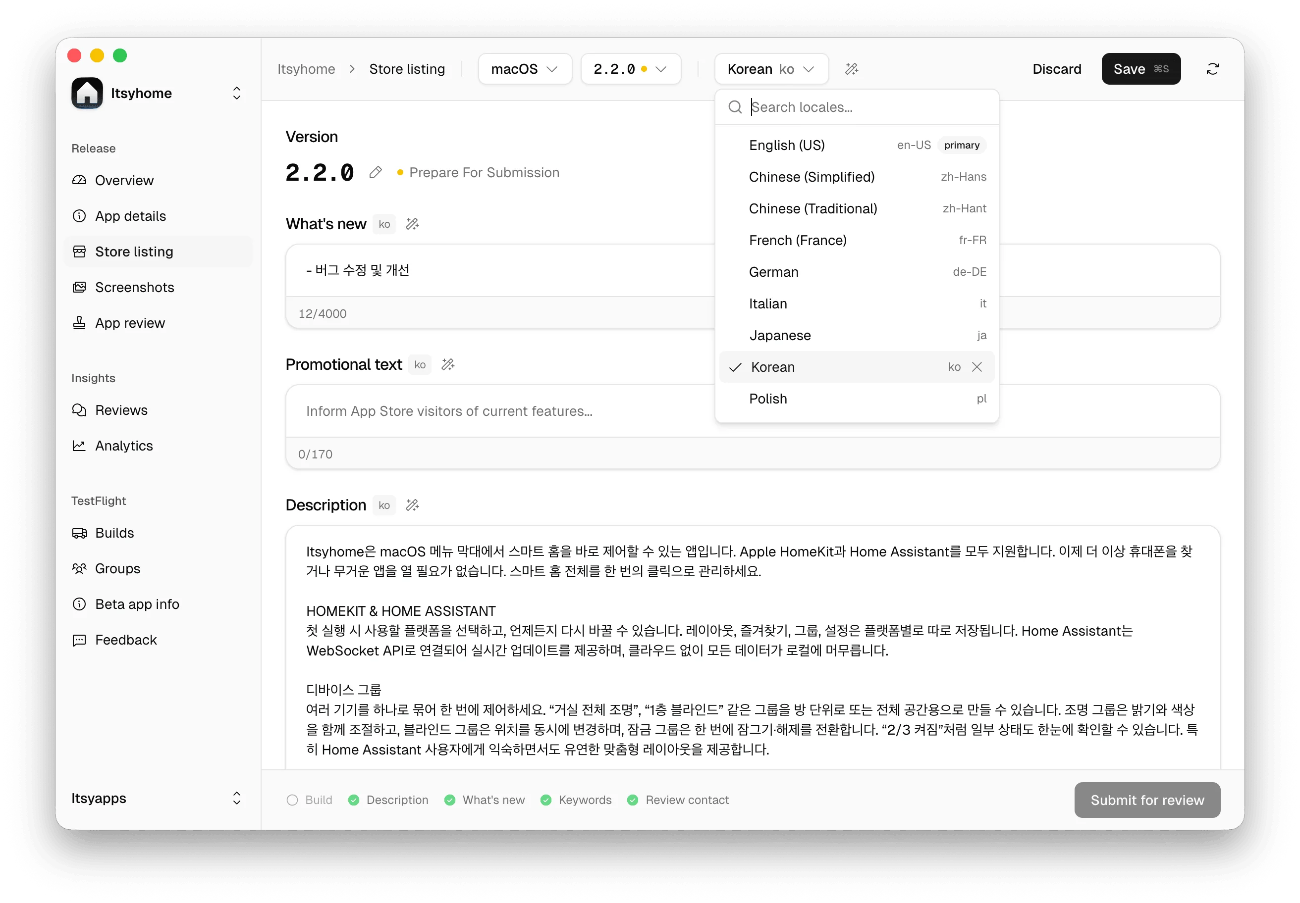1300x903 pixels.
Task: Click the pencil icon to edit version 2.2.0
Action: [x=376, y=173]
